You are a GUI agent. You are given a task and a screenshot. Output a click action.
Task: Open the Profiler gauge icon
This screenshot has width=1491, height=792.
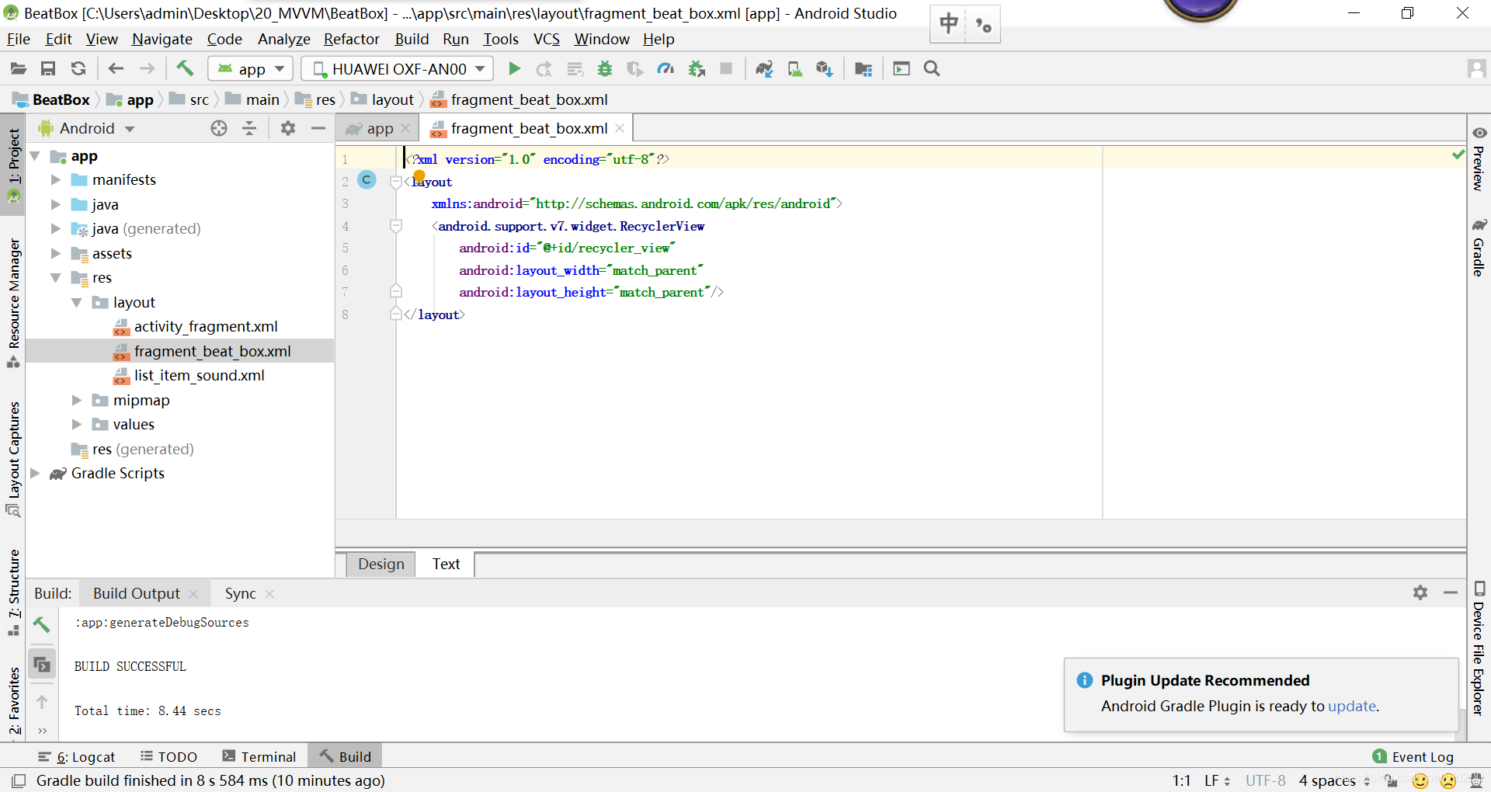(x=666, y=69)
